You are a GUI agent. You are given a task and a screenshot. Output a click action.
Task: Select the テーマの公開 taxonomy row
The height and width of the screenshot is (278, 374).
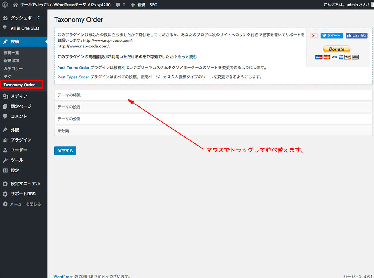point(213,119)
